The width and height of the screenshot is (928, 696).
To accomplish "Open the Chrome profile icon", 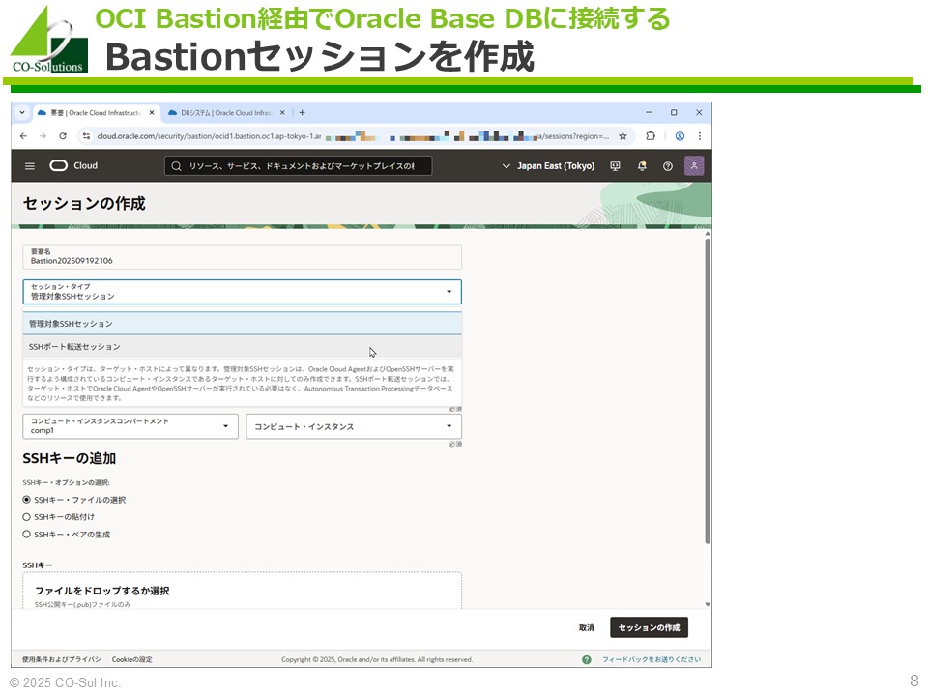I will click(680, 136).
